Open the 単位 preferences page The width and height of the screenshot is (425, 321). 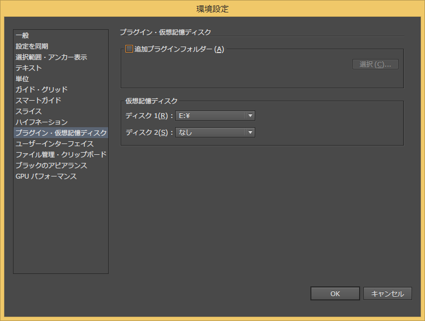coord(61,78)
